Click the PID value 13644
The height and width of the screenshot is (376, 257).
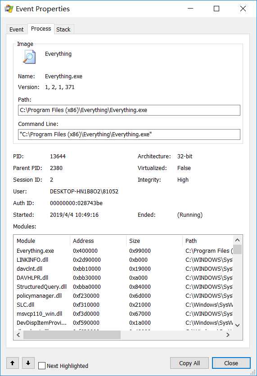click(x=58, y=157)
